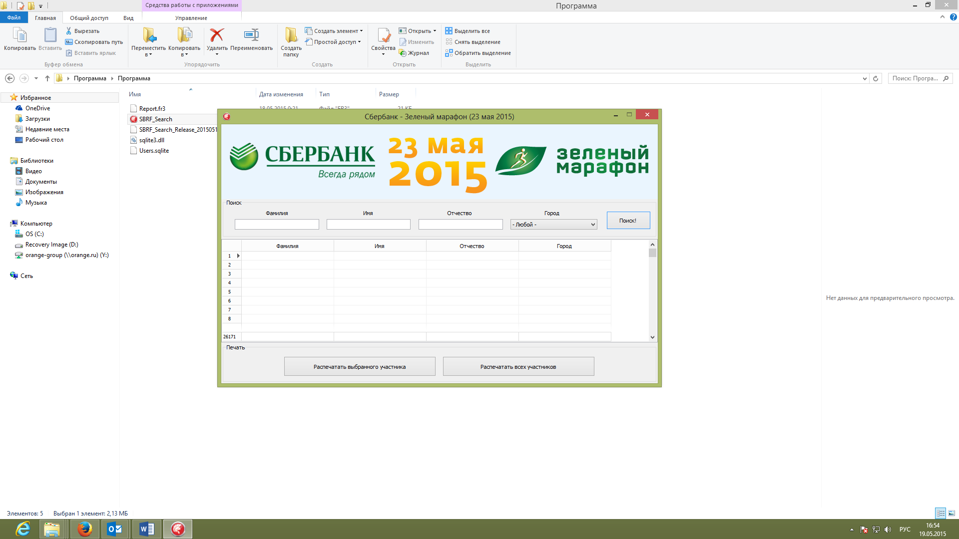The image size is (959, 539).
Task: Select the sqlite3.dll file
Action: click(x=151, y=140)
